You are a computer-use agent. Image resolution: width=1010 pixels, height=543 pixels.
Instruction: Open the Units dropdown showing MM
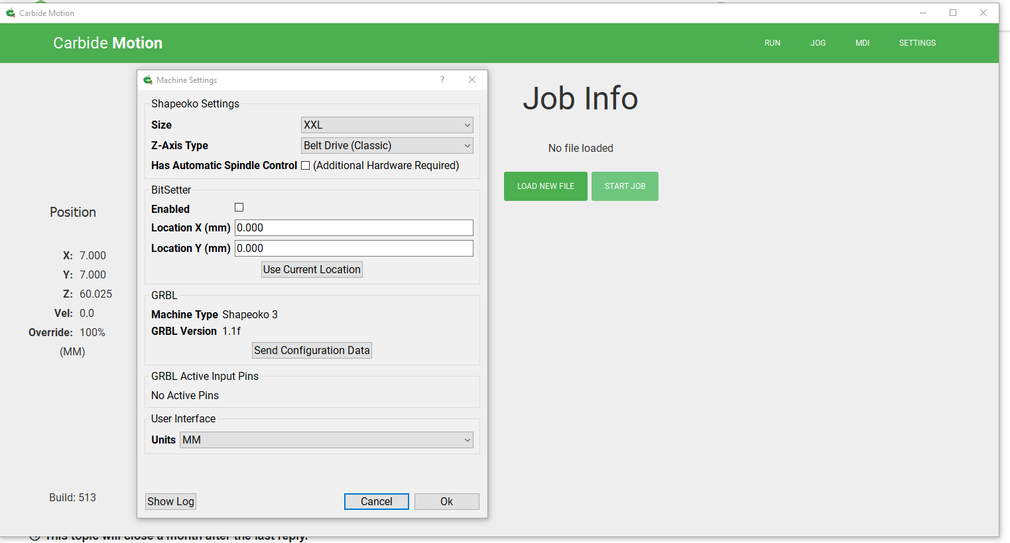(326, 440)
